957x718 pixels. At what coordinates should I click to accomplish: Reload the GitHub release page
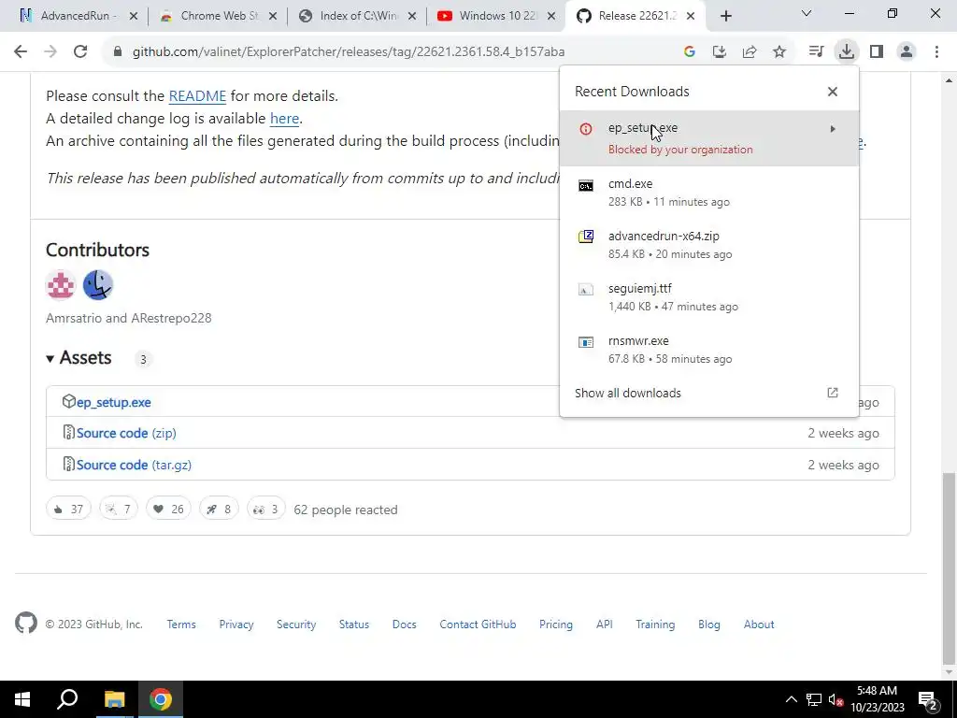tap(80, 52)
